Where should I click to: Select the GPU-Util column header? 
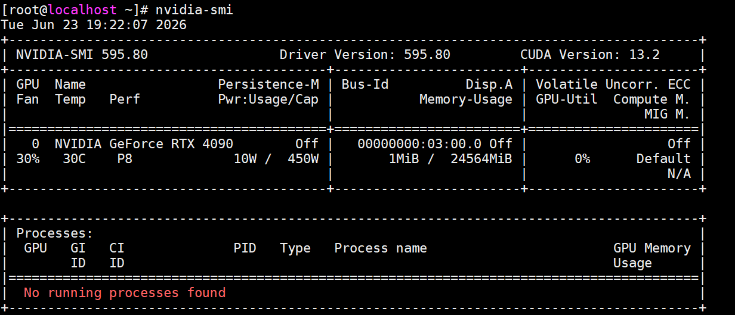tap(567, 99)
